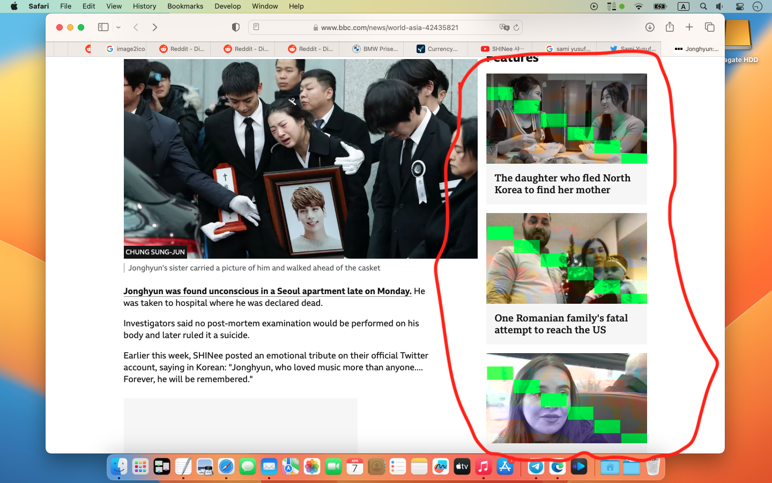Switch to the BMW Prise tab

(376, 49)
